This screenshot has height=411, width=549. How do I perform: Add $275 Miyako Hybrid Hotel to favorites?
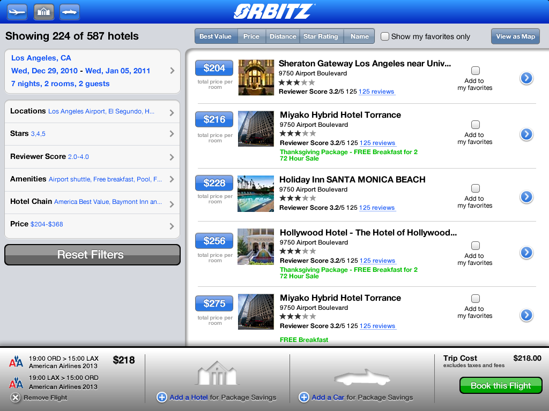(x=476, y=299)
